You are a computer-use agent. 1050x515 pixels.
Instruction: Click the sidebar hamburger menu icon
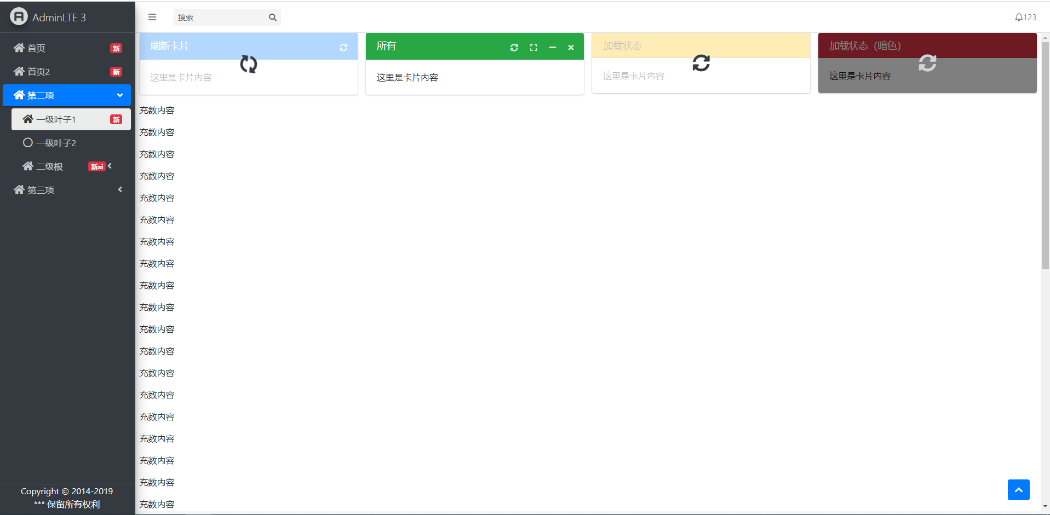(152, 17)
